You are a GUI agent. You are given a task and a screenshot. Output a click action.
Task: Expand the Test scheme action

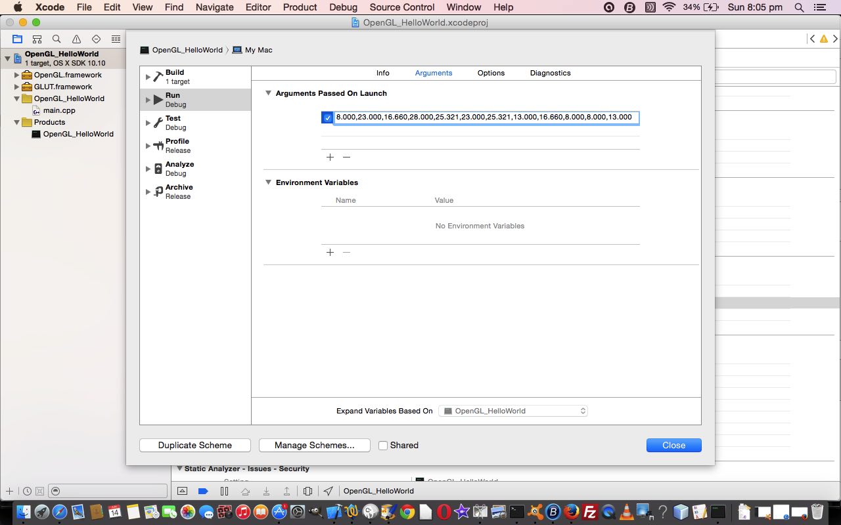tap(148, 123)
